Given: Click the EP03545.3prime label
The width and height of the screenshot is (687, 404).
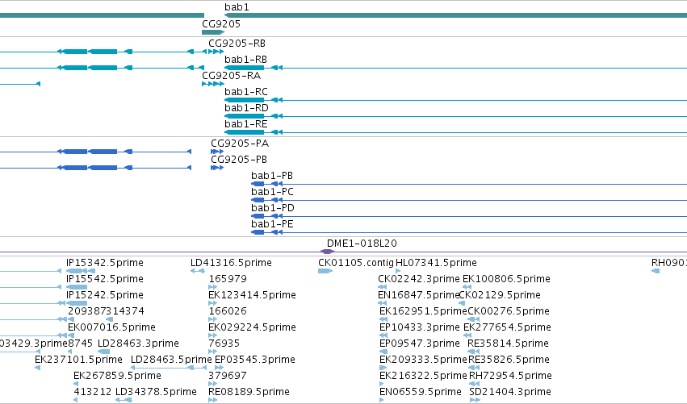Looking at the screenshot, I should click(255, 360).
